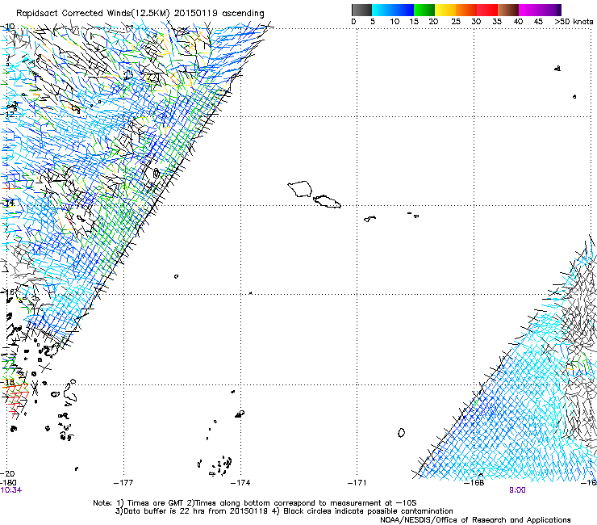This screenshot has width=597, height=525.
Task: Click the '-177' longitude axis label
Action: click(123, 483)
